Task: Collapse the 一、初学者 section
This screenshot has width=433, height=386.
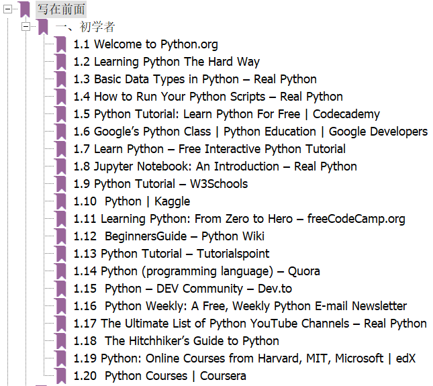Action: click(x=26, y=27)
